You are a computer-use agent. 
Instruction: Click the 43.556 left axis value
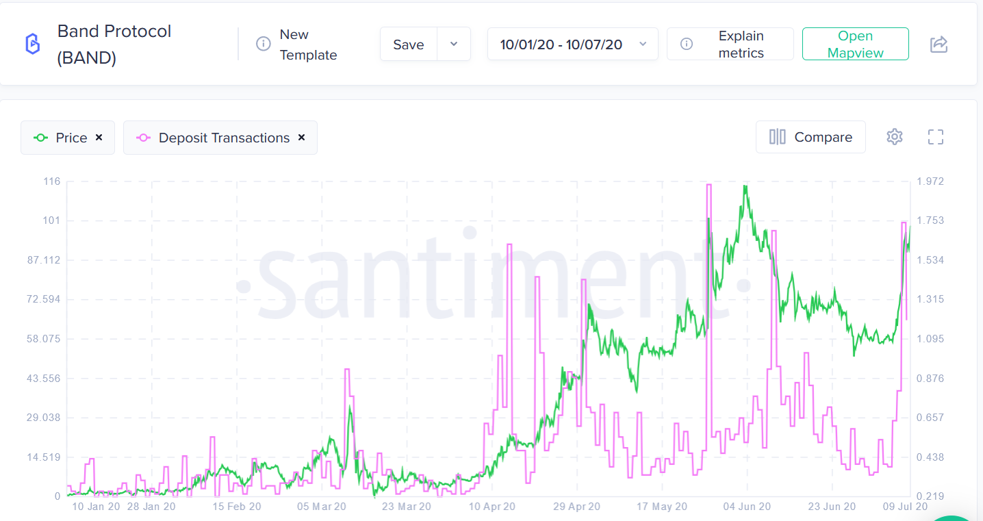pyautogui.click(x=44, y=378)
